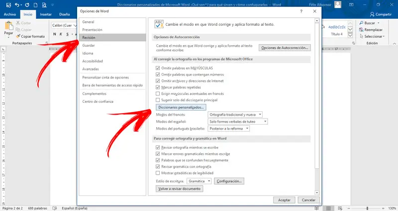Viewport: 398px width, 211px height.
Task: Toggle underline S formatting button
Action: (67, 34)
